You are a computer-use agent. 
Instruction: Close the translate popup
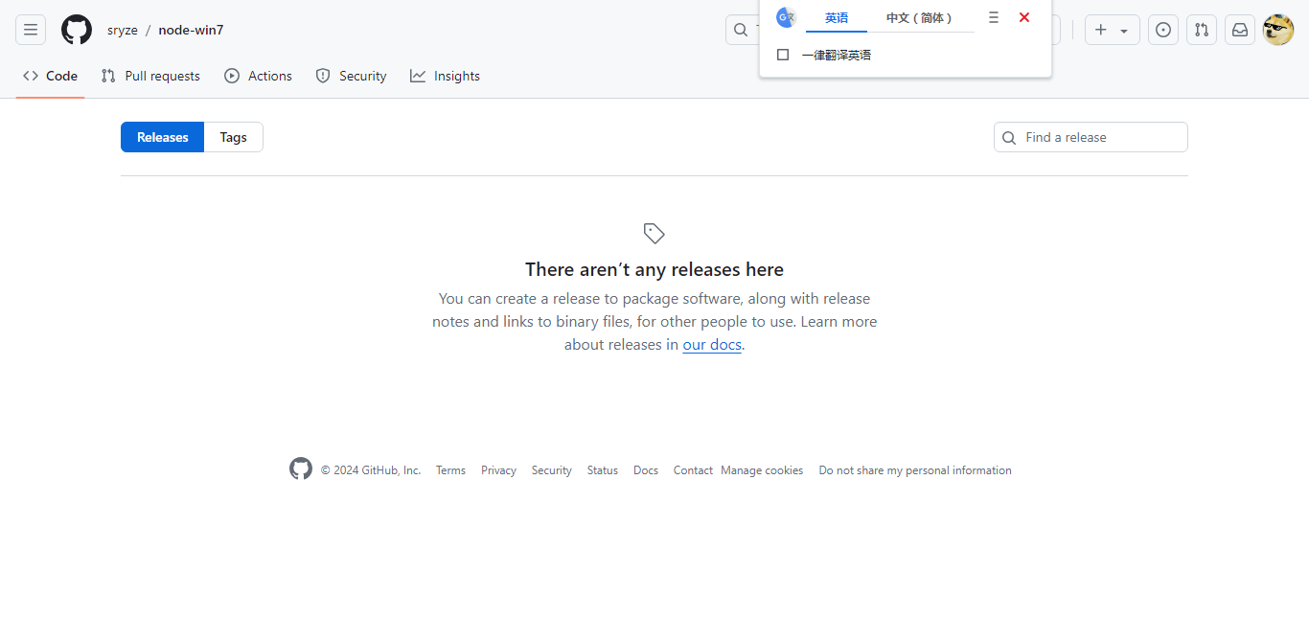[x=1024, y=17]
